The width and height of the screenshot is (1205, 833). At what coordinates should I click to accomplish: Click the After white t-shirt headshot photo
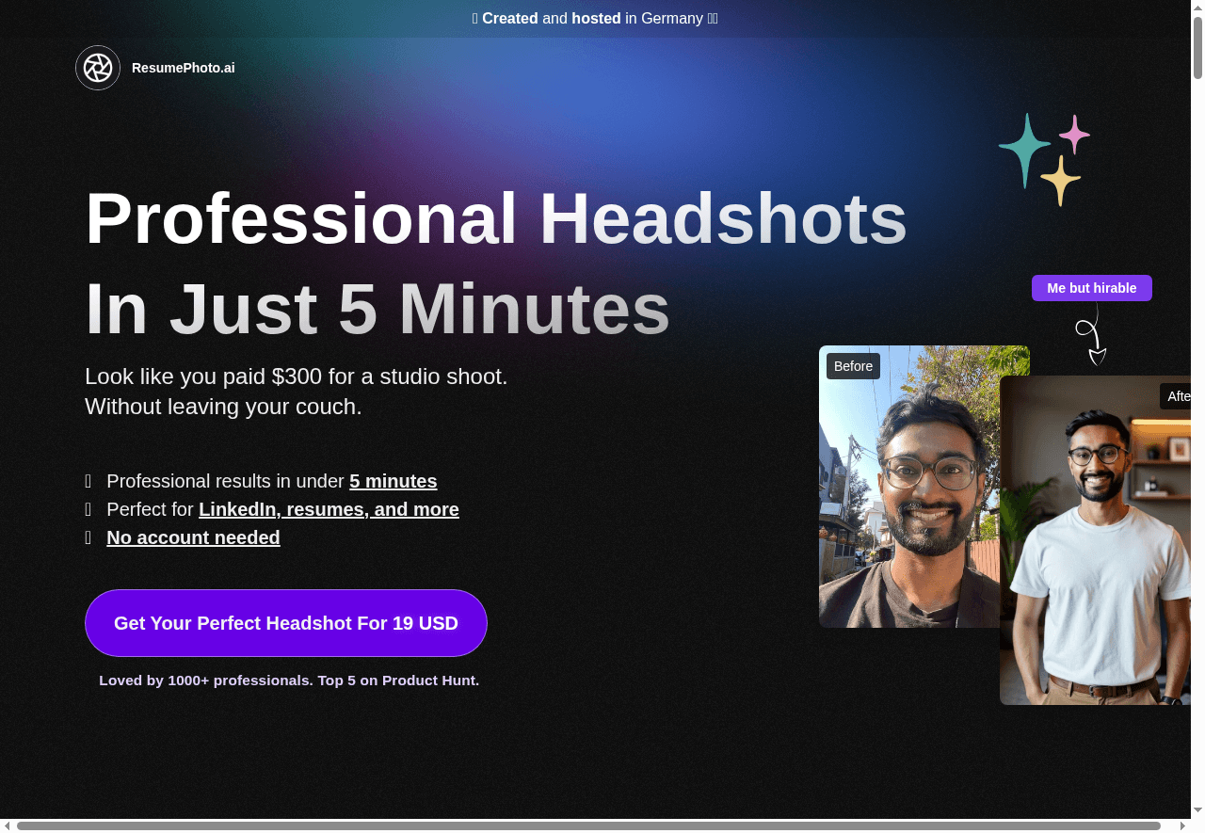pos(1097,565)
